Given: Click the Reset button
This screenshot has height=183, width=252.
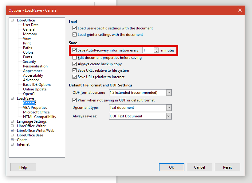Looking at the screenshot, I should (227, 167).
